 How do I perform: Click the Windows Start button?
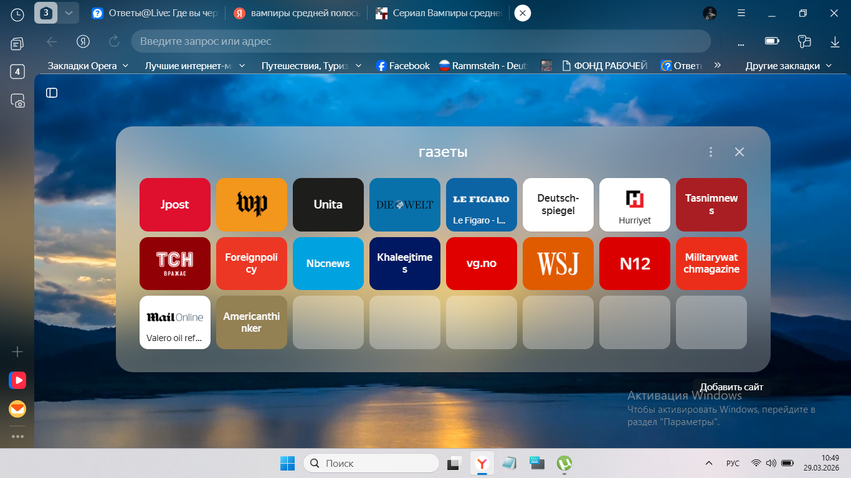coord(287,463)
